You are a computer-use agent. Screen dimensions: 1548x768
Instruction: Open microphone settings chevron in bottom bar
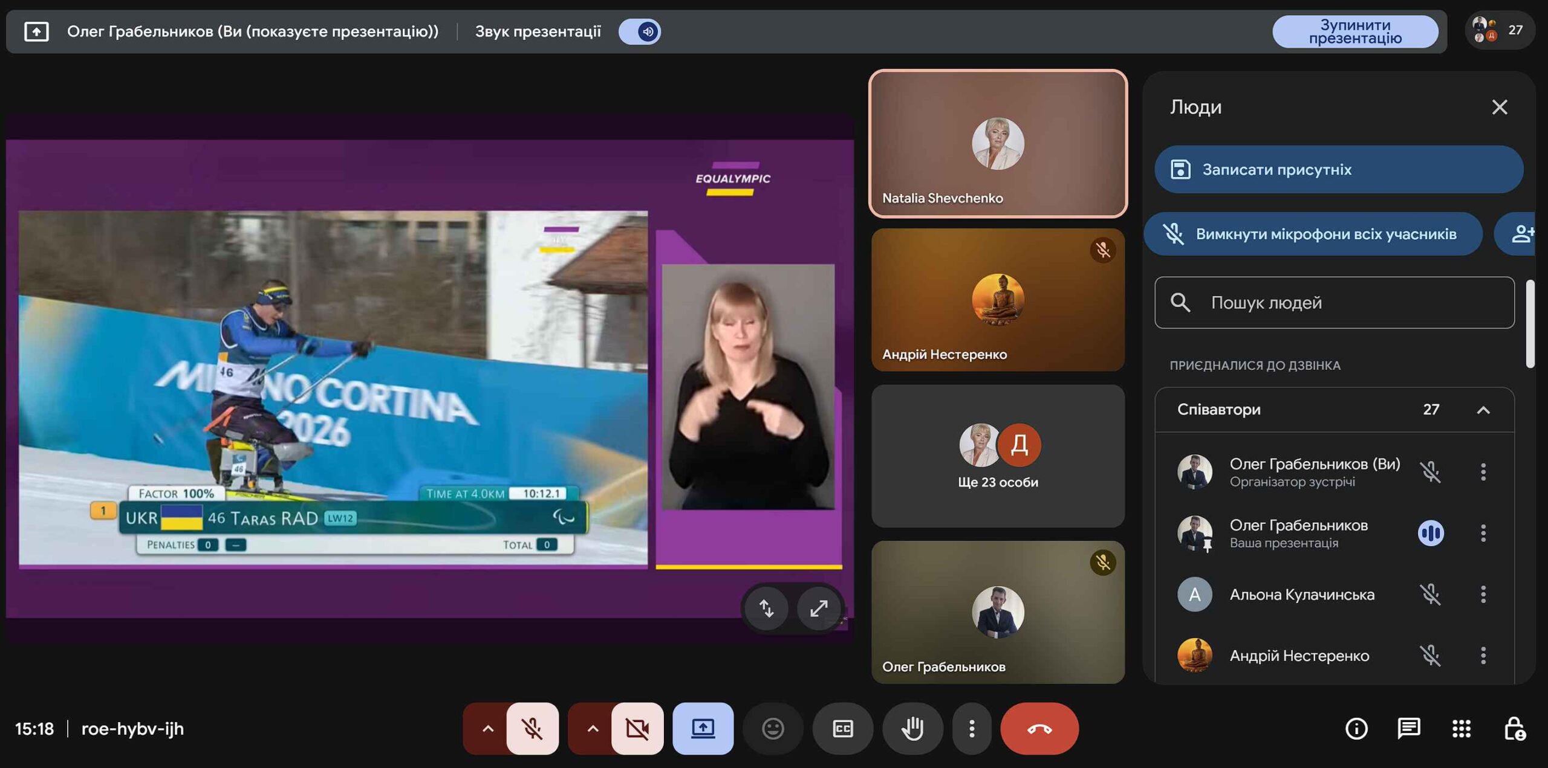(487, 729)
